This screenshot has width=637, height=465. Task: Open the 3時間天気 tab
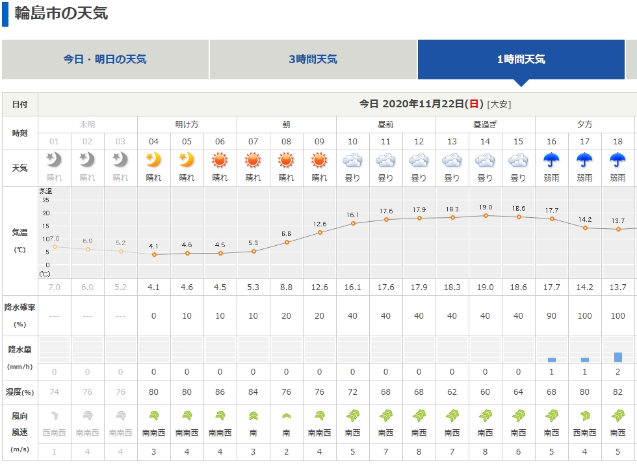[x=313, y=59]
